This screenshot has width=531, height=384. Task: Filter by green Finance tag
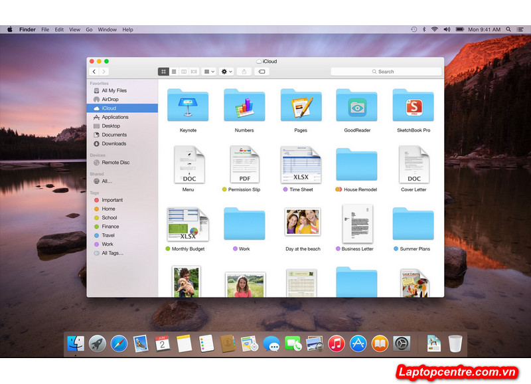[122, 227]
